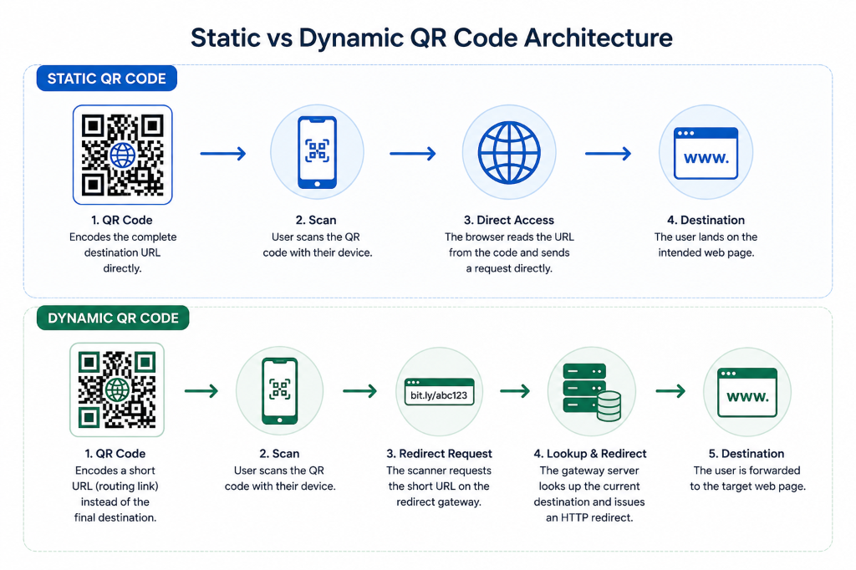This screenshot has height=570, width=856.
Task: Click the blue globe Direct Access icon
Action: click(x=509, y=152)
